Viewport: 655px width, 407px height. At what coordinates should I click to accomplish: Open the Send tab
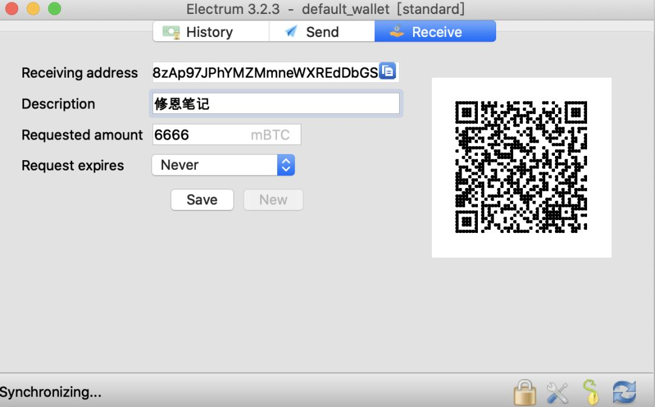pyautogui.click(x=321, y=32)
